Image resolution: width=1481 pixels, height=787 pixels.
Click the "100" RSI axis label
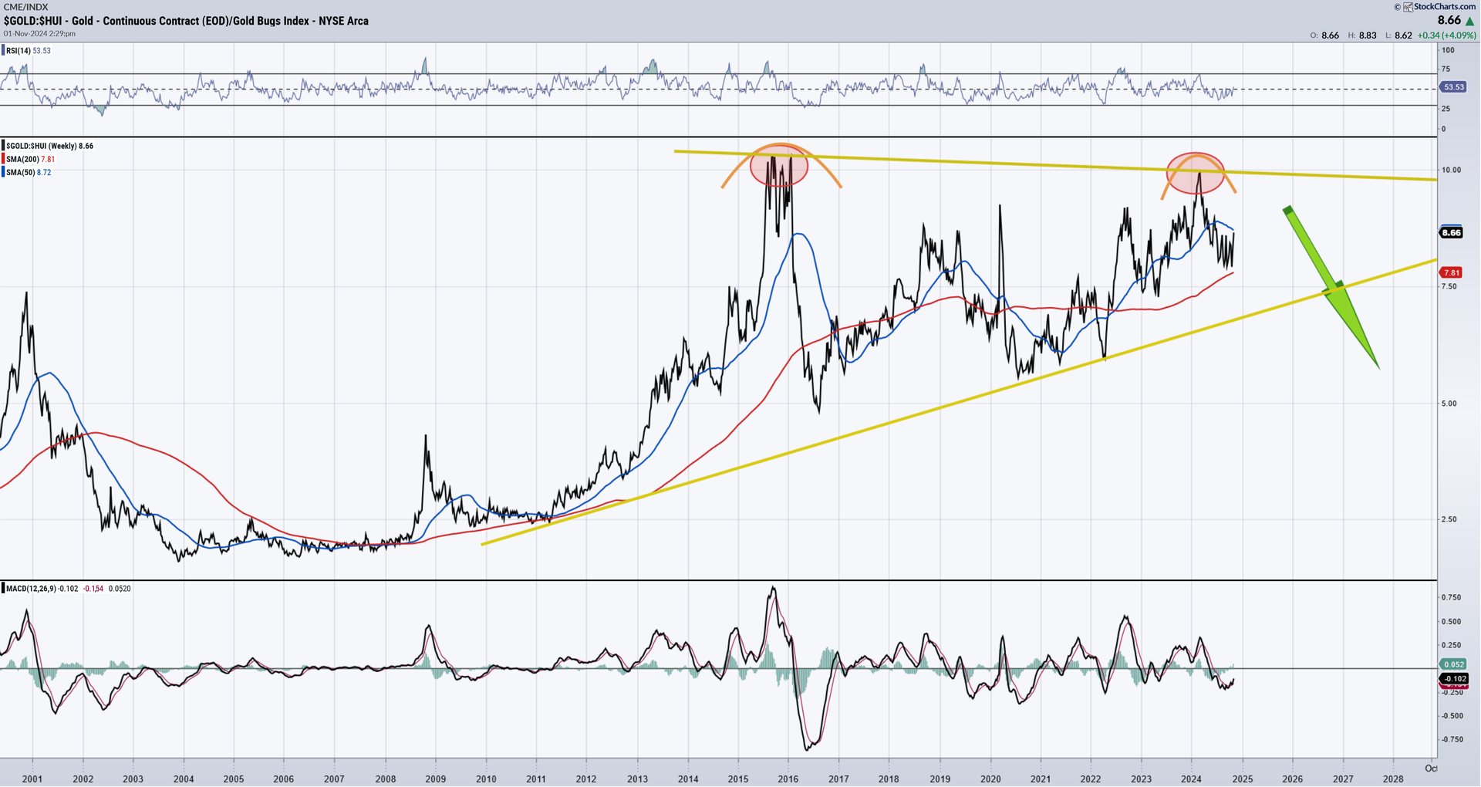(x=1448, y=50)
